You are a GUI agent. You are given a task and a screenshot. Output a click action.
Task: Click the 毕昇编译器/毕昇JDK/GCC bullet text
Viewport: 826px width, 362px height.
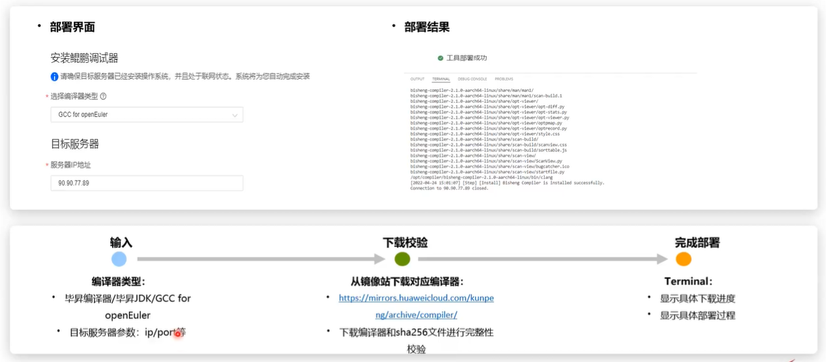(x=128, y=307)
